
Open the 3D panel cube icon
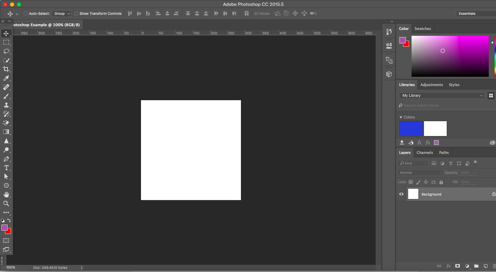coord(389,74)
